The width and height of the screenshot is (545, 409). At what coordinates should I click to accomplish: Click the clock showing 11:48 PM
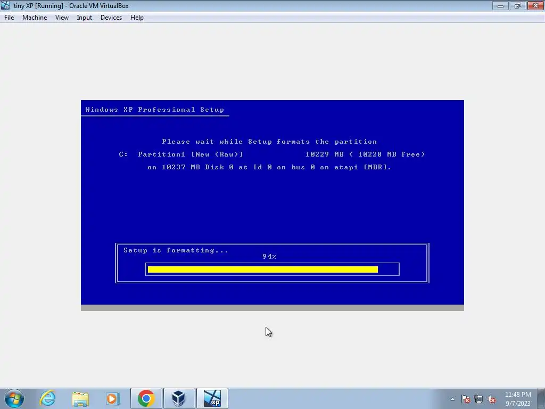click(518, 395)
